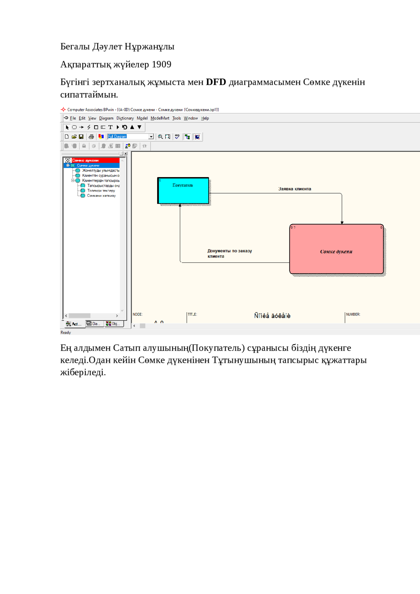
Task: Click the BPwin system menu icon left of File
Action: (66, 118)
